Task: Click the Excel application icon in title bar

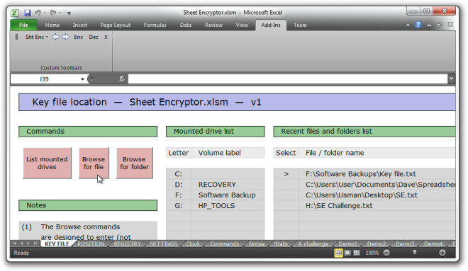Action: 15,13
